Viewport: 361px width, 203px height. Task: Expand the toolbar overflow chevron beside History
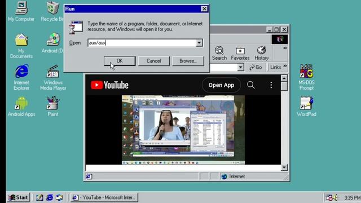[285, 48]
